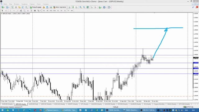Viewport: 199px width, 112px height.
Task: Switch to the XAUUSD,Weekly chart tab
Action: (97, 104)
